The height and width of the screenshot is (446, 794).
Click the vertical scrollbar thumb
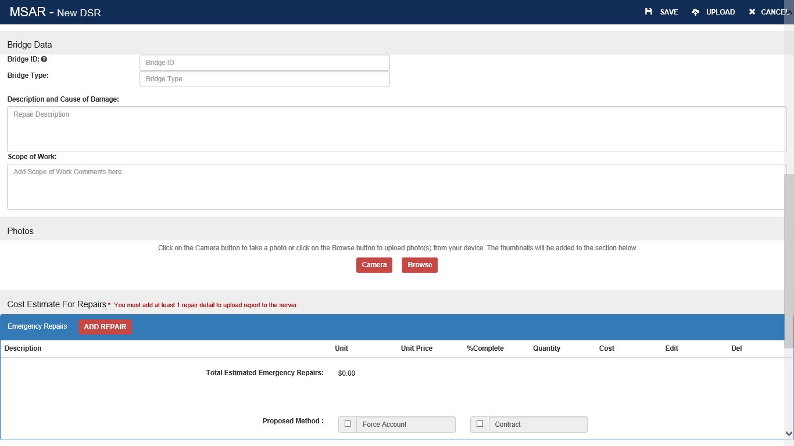coord(789,261)
